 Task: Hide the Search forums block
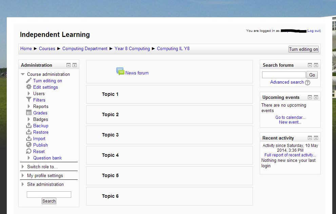pyautogui.click(x=310, y=65)
